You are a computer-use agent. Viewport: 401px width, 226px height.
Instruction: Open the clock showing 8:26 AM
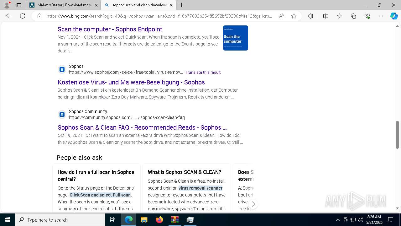(x=374, y=220)
